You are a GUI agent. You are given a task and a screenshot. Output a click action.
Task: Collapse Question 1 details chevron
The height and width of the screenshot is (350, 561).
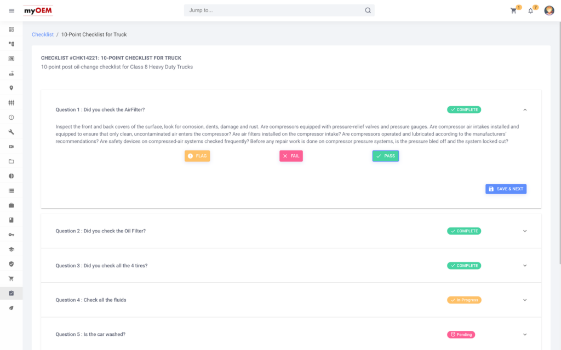525,109
